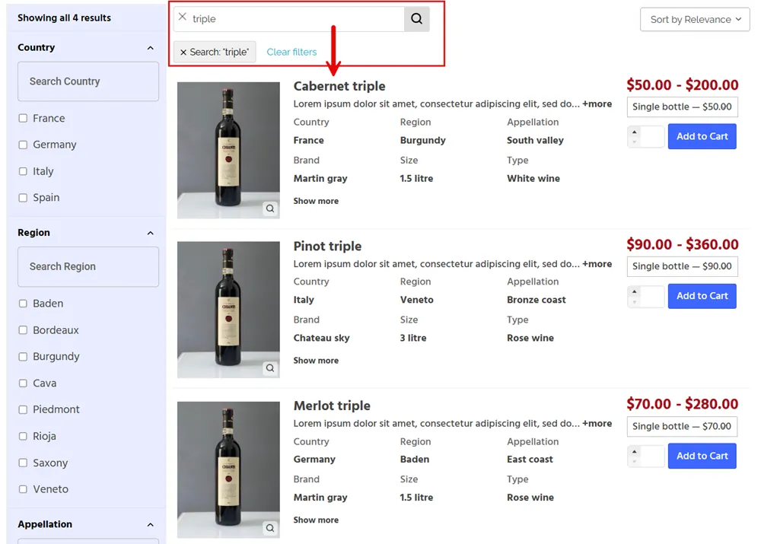Decrease quantity for Merlot triple

(x=635, y=461)
